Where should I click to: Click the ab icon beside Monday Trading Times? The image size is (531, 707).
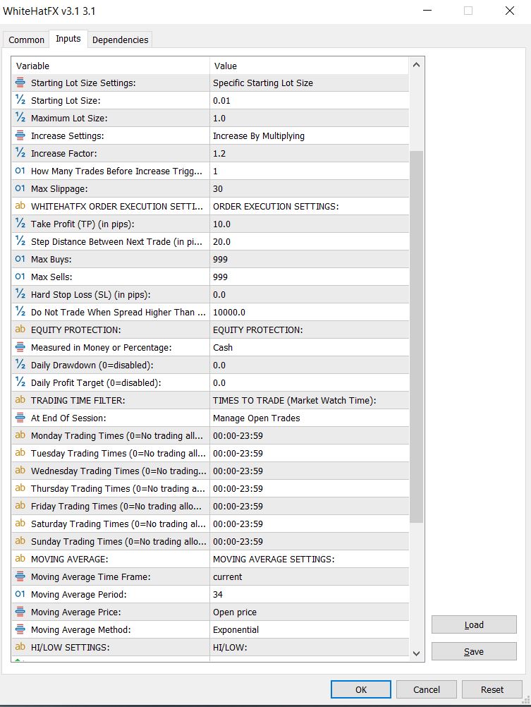click(x=20, y=435)
